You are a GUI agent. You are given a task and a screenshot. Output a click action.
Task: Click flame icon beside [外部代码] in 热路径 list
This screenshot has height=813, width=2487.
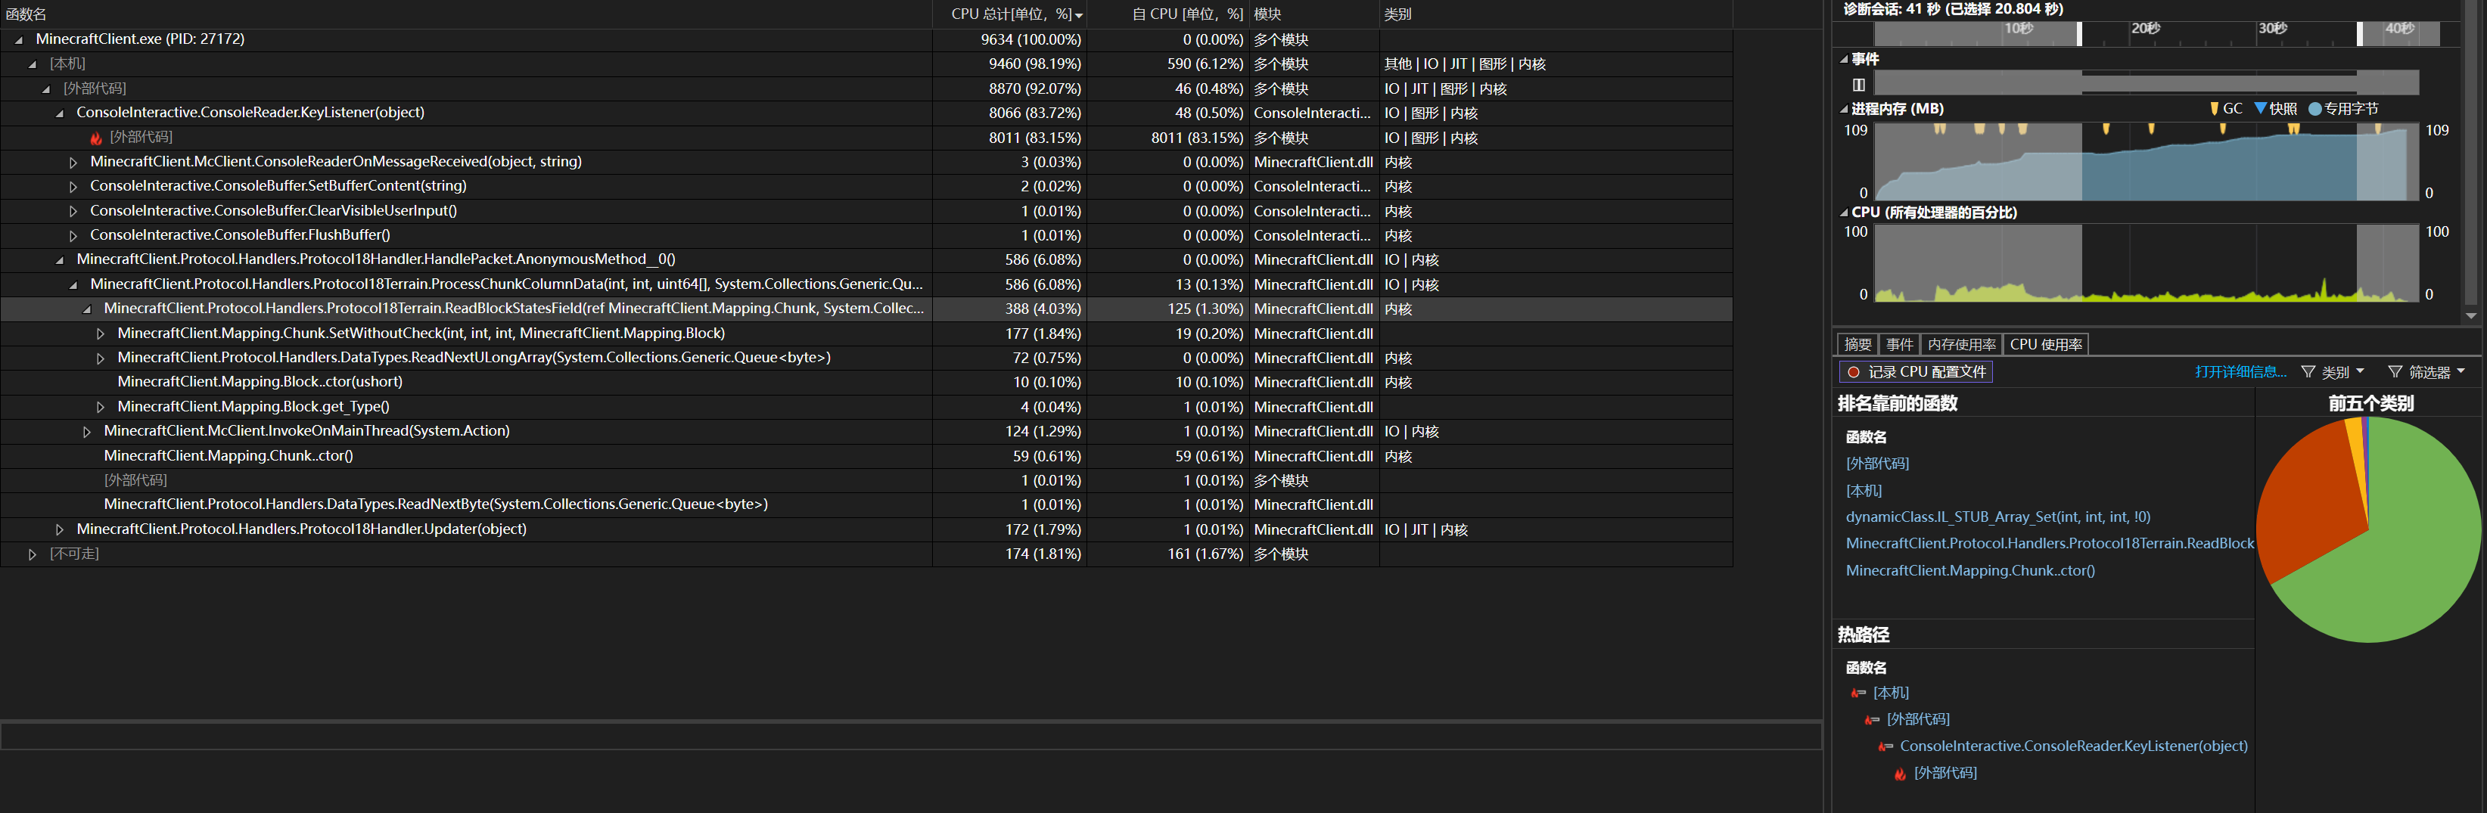pyautogui.click(x=1900, y=774)
